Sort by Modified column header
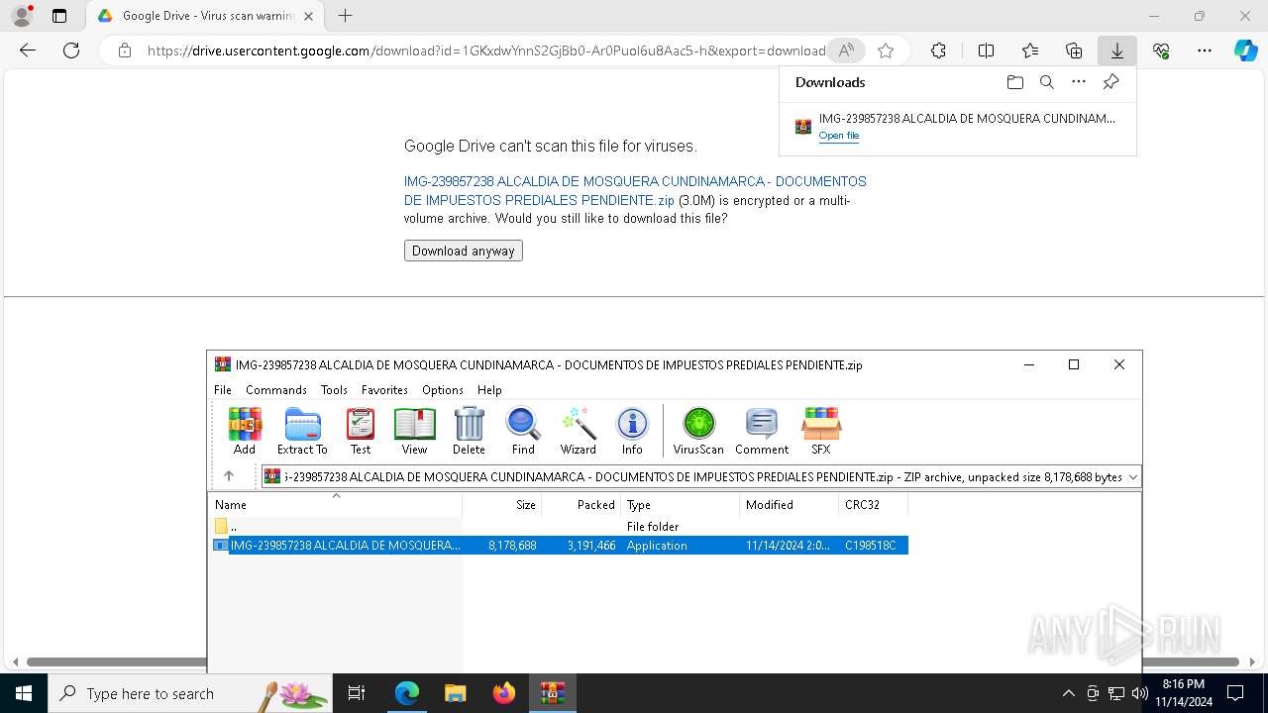Screen dimensions: 1268x713 pyautogui.click(x=790, y=505)
